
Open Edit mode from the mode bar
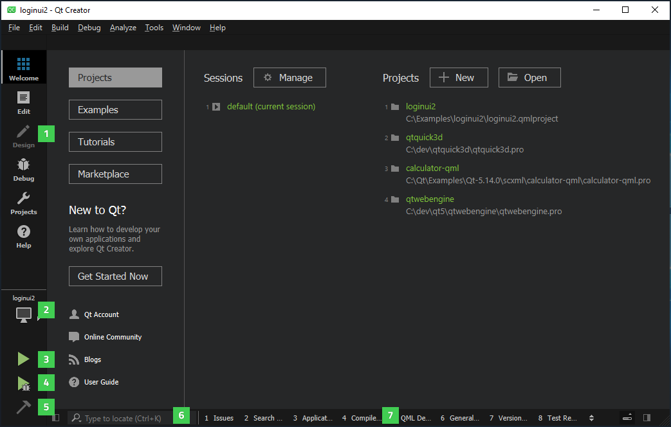coord(24,103)
